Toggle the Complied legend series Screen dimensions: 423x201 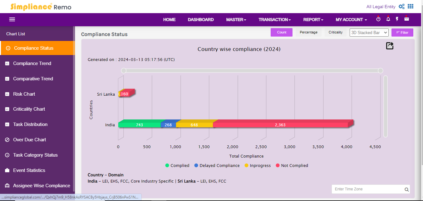pos(177,166)
